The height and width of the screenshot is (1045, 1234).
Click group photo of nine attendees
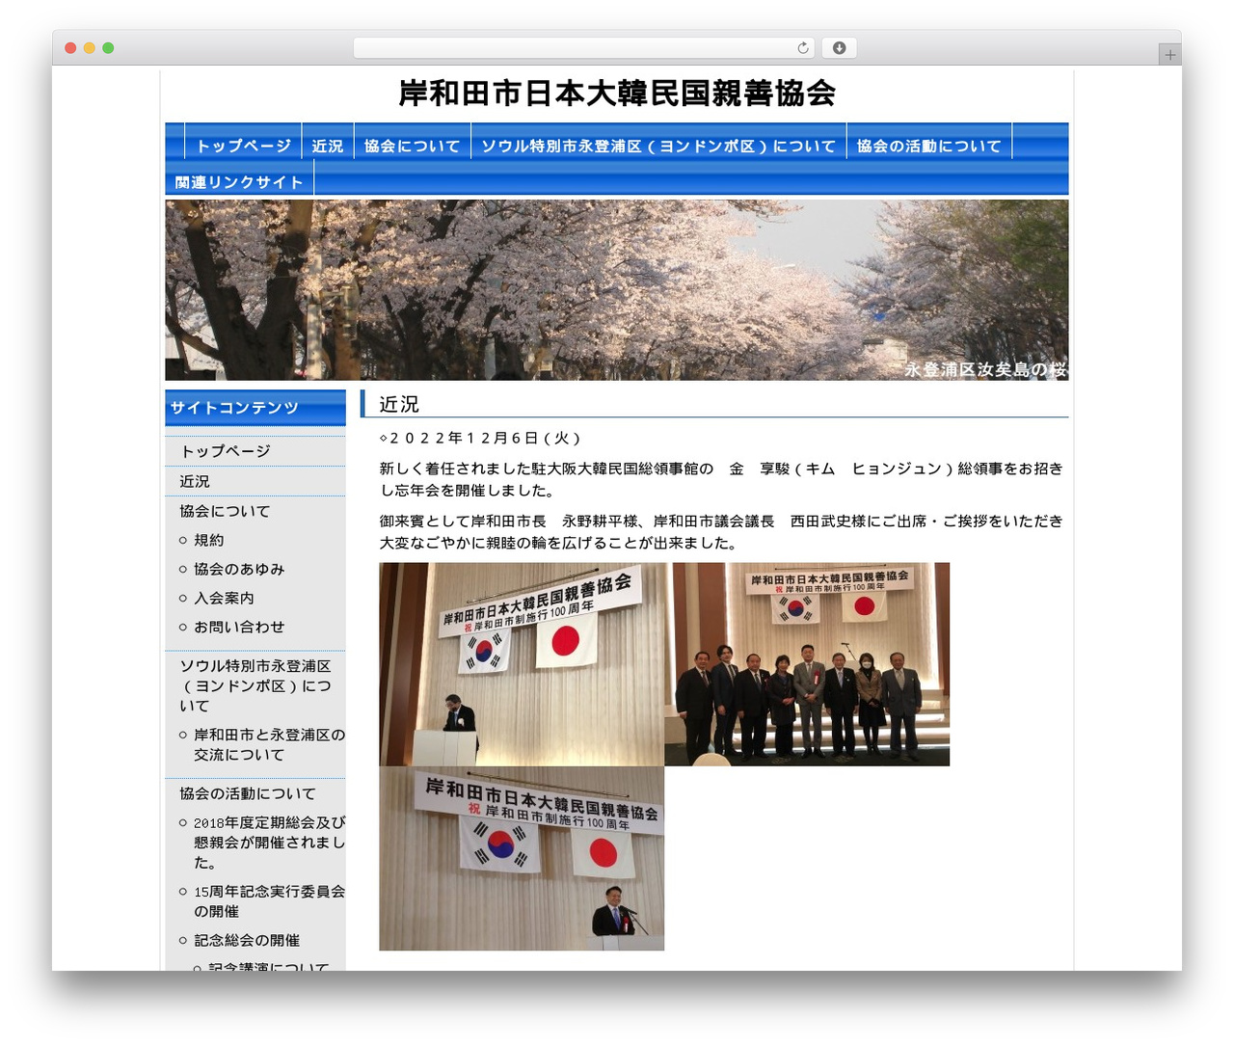807,664
